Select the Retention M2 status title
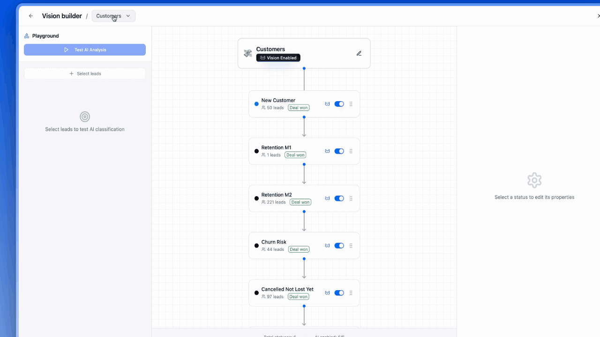Screen dimensions: 600x337 [277, 195]
